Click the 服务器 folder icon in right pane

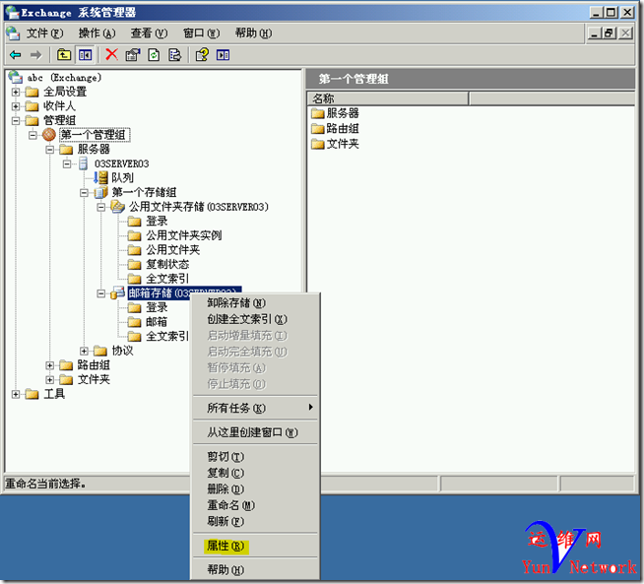[x=317, y=113]
